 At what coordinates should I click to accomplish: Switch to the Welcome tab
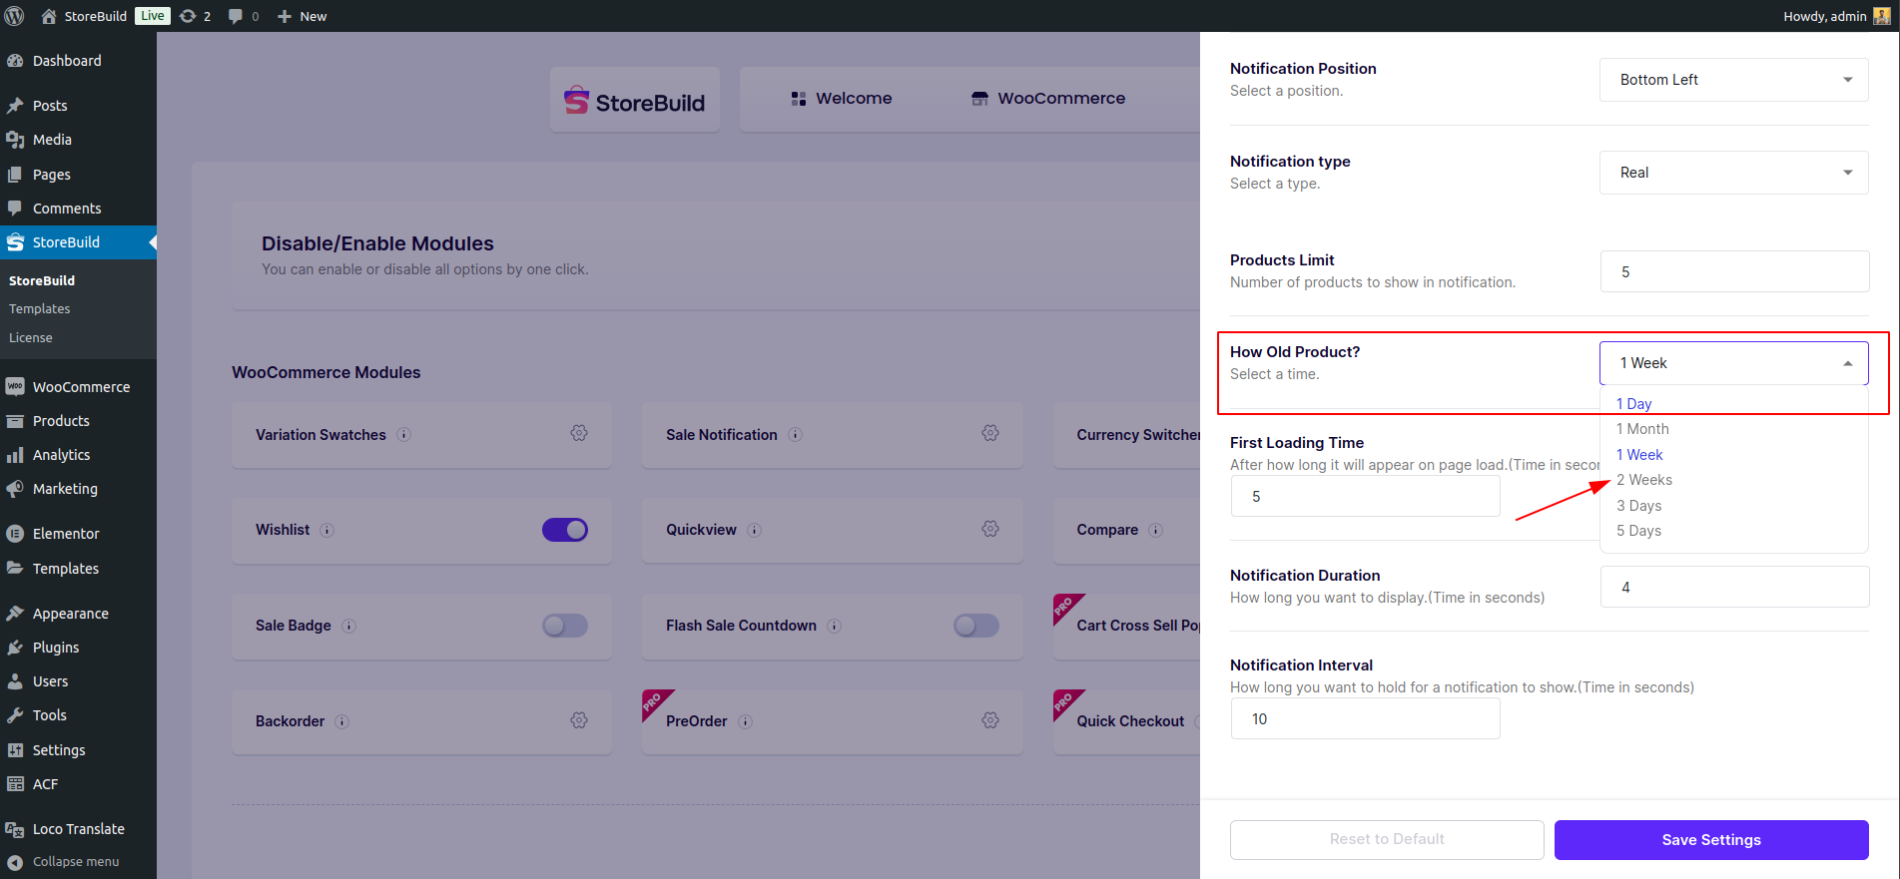pyautogui.click(x=842, y=99)
